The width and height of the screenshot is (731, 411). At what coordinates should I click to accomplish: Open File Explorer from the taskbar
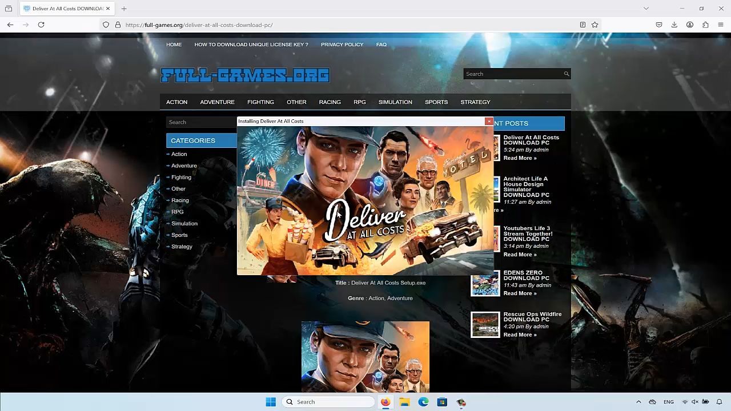(404, 402)
